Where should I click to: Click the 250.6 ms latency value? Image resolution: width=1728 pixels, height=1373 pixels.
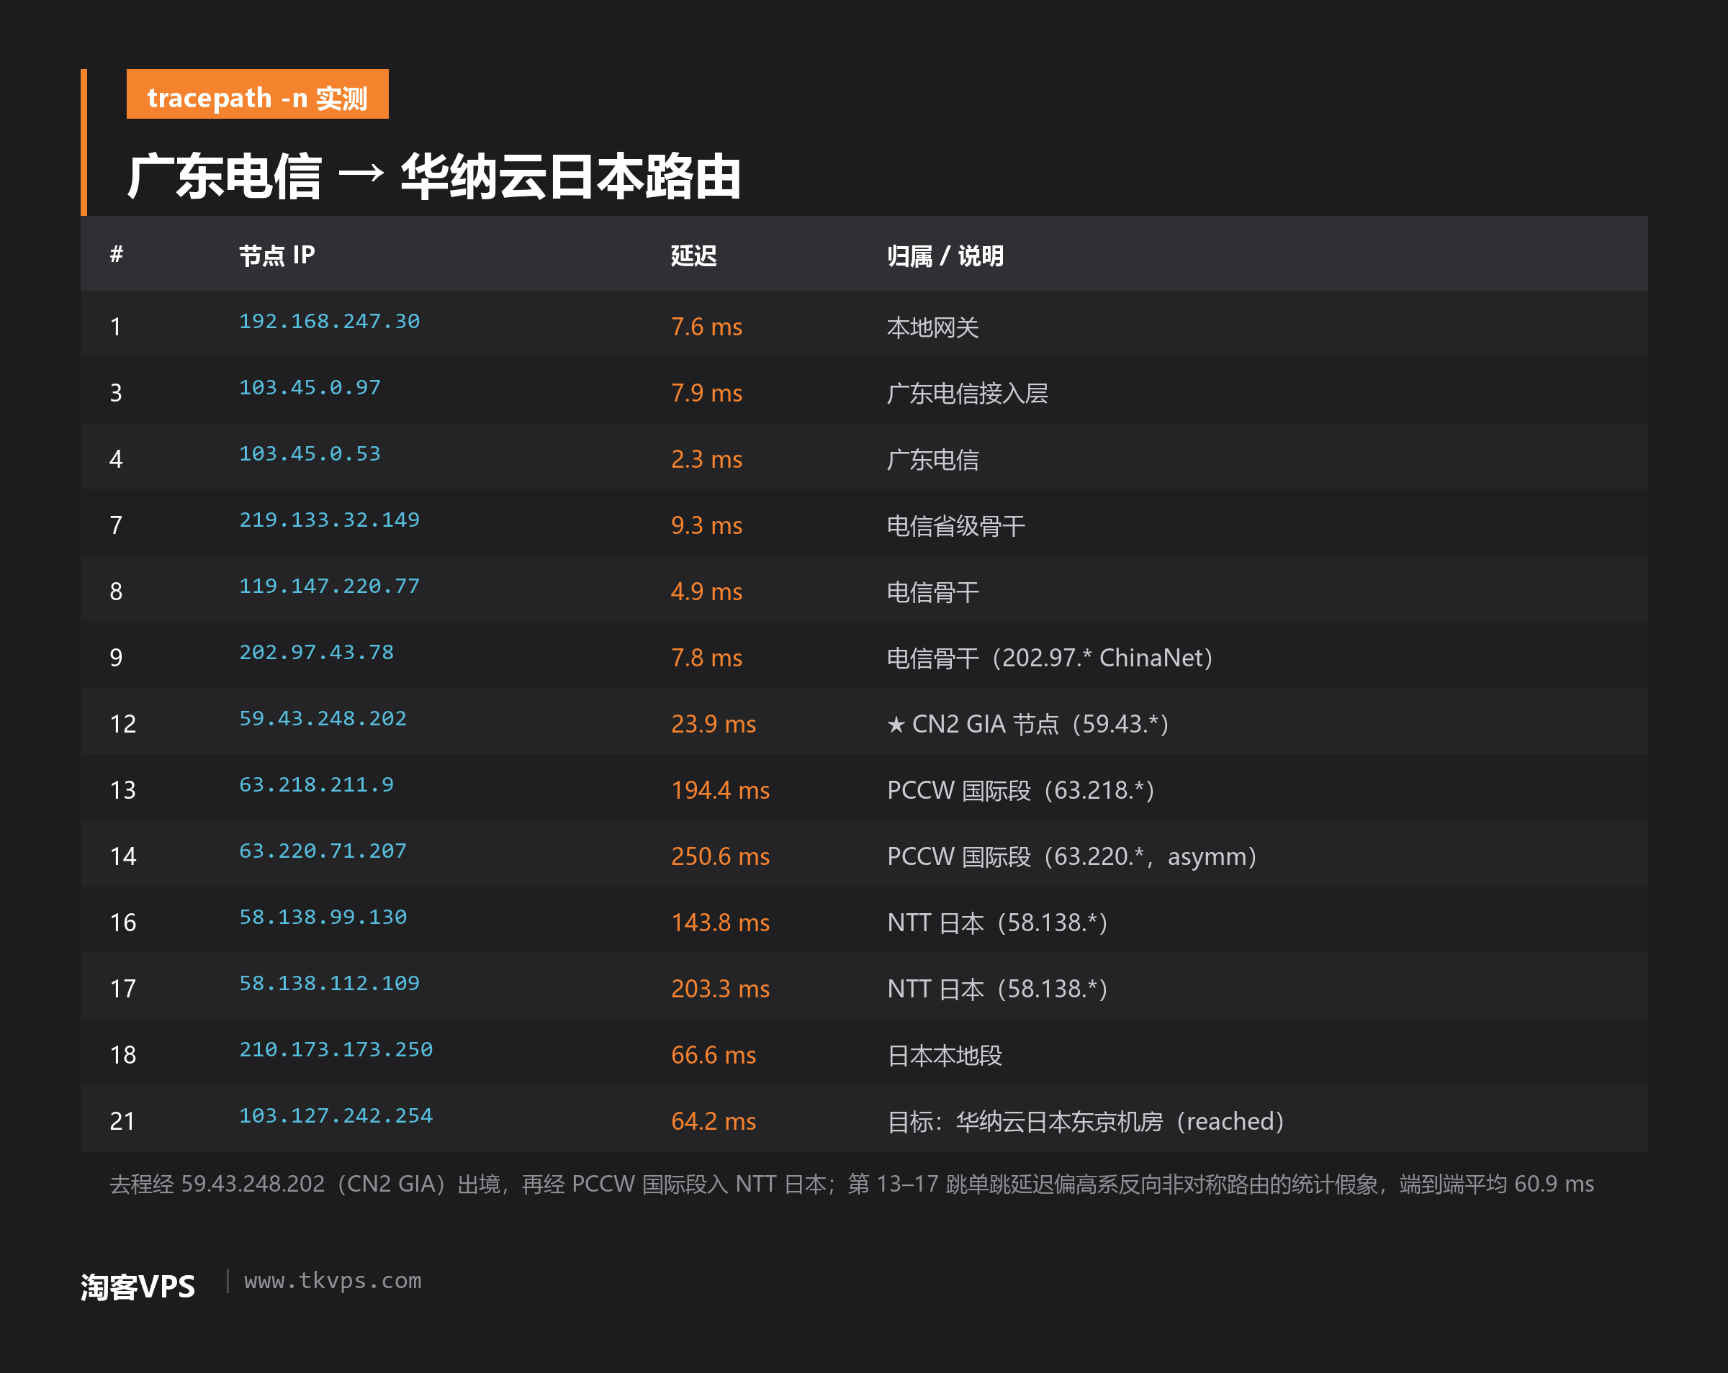click(x=720, y=856)
